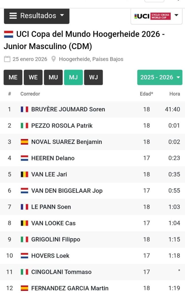Open the 2025 - 2026 season dropdown
The image size is (185, 293).
tap(160, 77)
